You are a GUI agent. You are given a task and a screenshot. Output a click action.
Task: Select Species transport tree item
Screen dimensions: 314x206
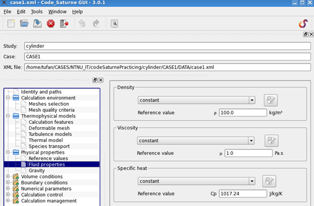tap(49, 146)
